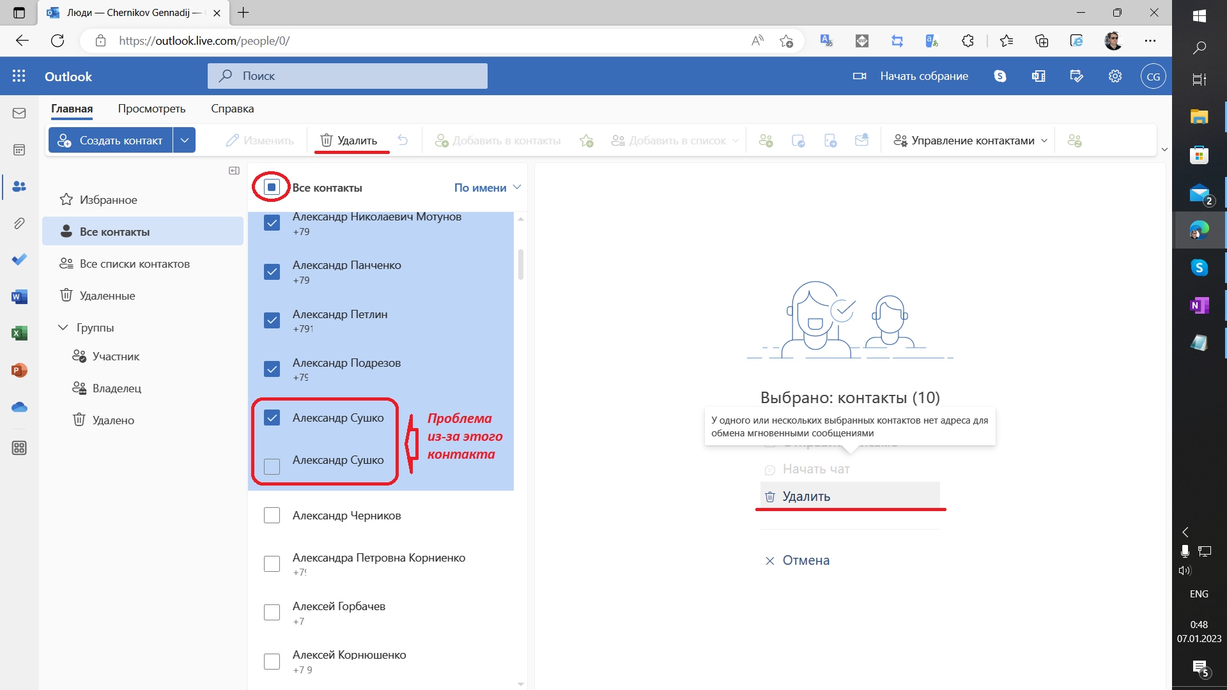Open People icon in left rail
The height and width of the screenshot is (690, 1227).
tap(19, 187)
